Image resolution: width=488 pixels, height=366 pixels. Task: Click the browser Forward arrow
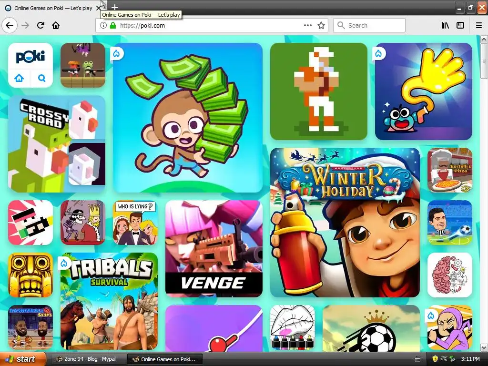click(25, 25)
